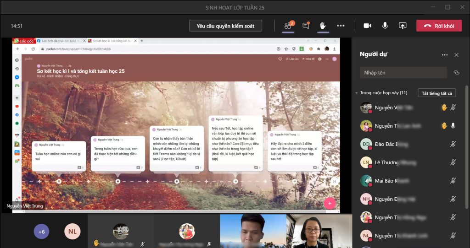Open the meeting chat icon
Viewport: 470px width, 248px height.
pos(306,26)
